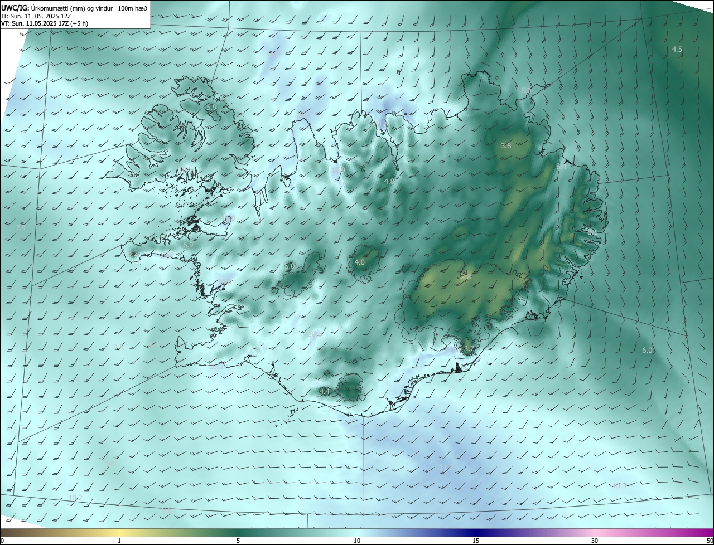Click the 1 mm tick on the color scale

119,541
